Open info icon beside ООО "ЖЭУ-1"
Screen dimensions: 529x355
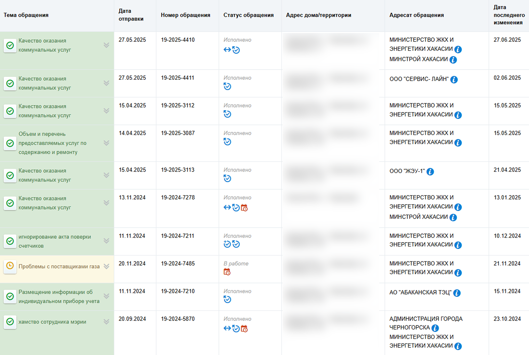pyautogui.click(x=430, y=172)
